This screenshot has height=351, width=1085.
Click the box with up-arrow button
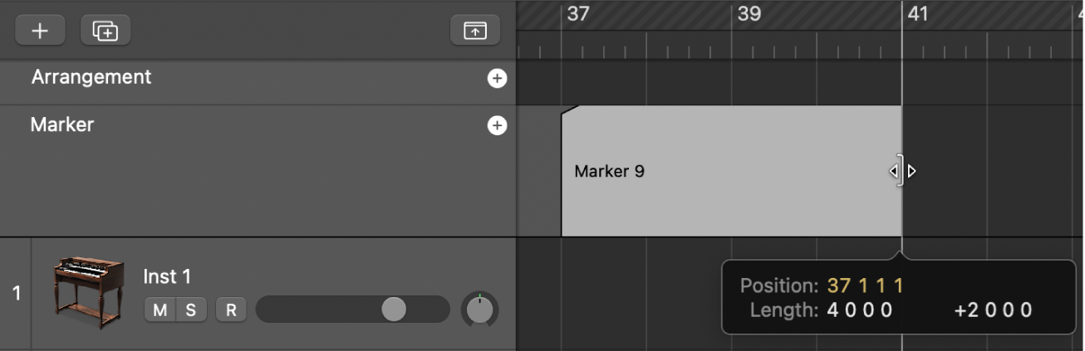(475, 31)
